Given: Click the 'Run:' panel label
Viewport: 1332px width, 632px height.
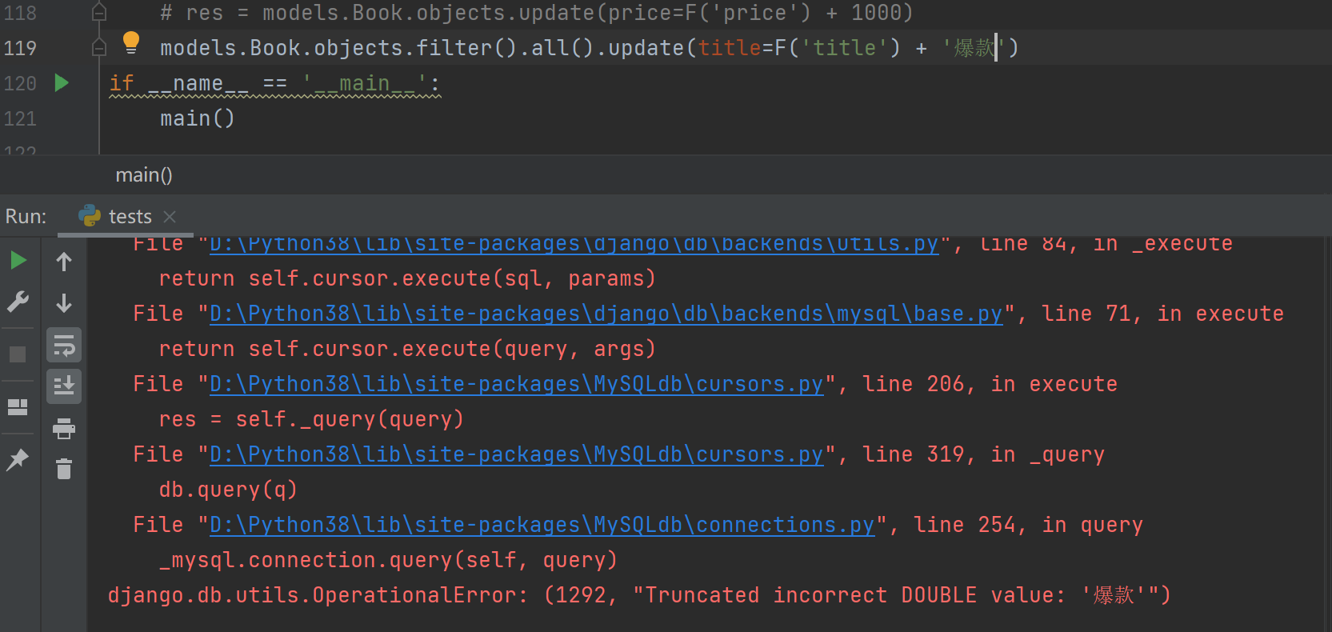Looking at the screenshot, I should click(26, 216).
